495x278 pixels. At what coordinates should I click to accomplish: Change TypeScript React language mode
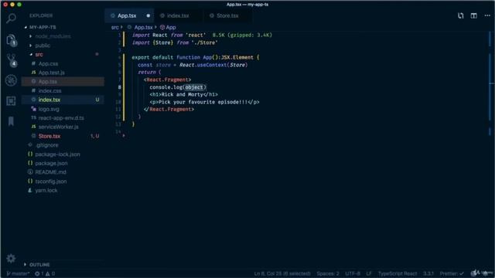(398, 273)
